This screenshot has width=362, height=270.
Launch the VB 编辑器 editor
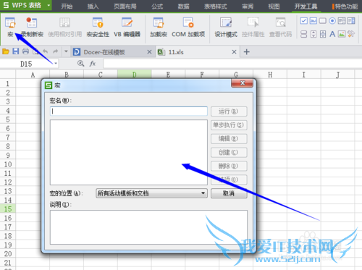pyautogui.click(x=127, y=27)
